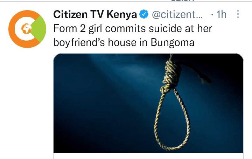
Task: Click the orange globe icon inside the Citizen logo
Action: [27, 28]
